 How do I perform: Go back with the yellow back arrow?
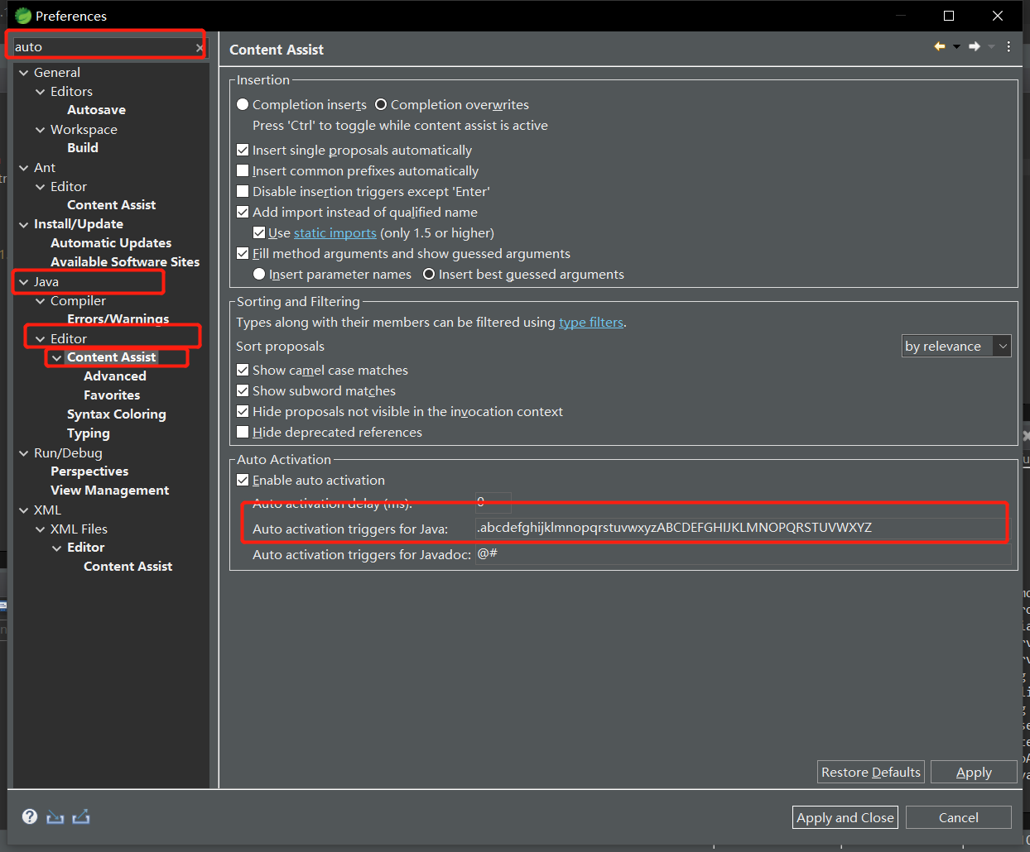[940, 46]
